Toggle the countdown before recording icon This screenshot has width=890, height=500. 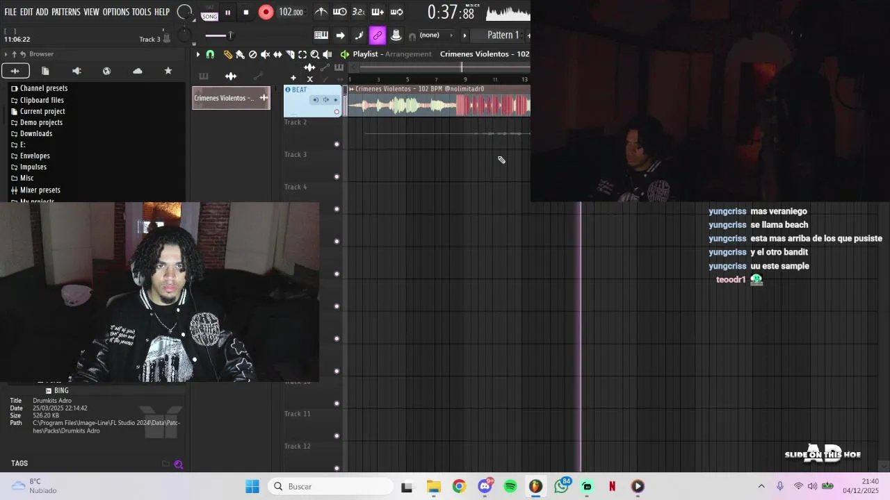[x=358, y=12]
